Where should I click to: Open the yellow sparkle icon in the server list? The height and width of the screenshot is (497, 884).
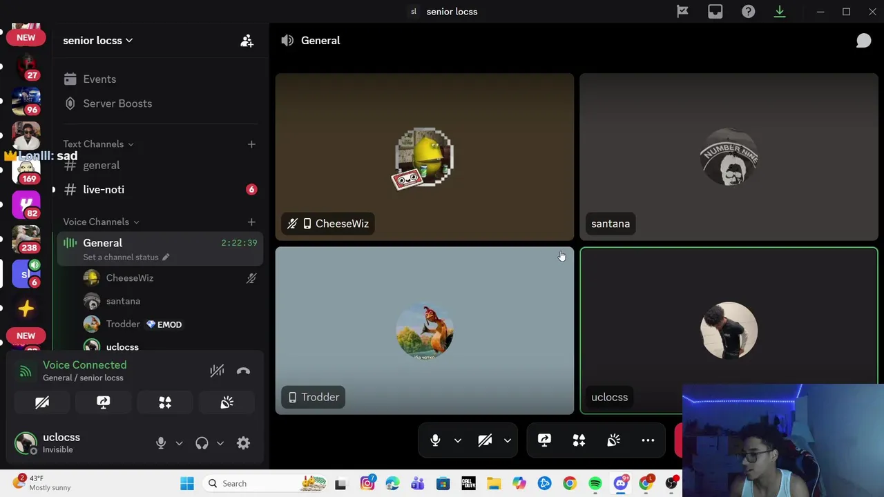pos(26,308)
